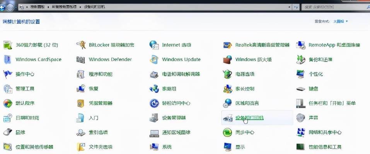The width and height of the screenshot is (370, 154).
Task: Click the address bar refresh button
Action: (x=296, y=7)
